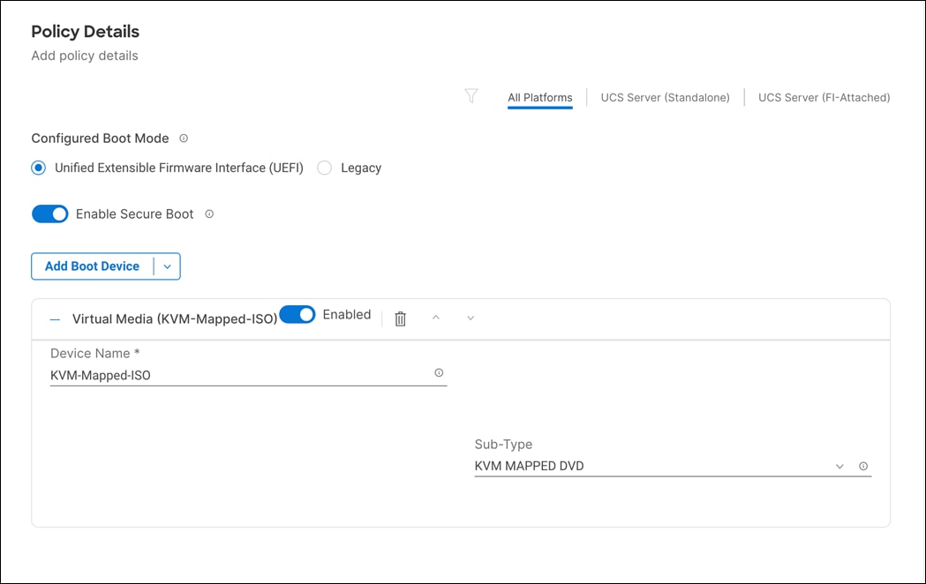Image resolution: width=926 pixels, height=584 pixels.
Task: Toggle the Virtual Media Enabled switch
Action: tap(297, 314)
